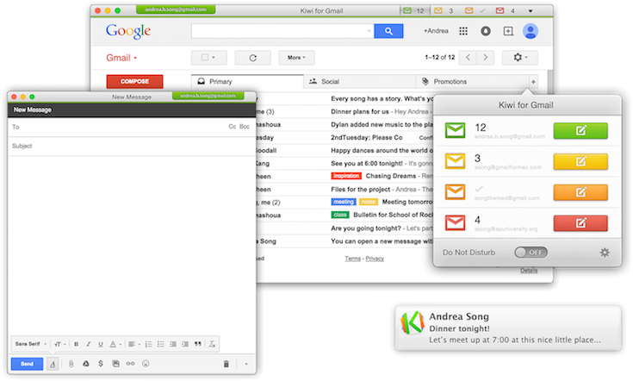This screenshot has width=633, height=381.
Task: Toggle underline in New Message toolbar
Action: pos(101,344)
